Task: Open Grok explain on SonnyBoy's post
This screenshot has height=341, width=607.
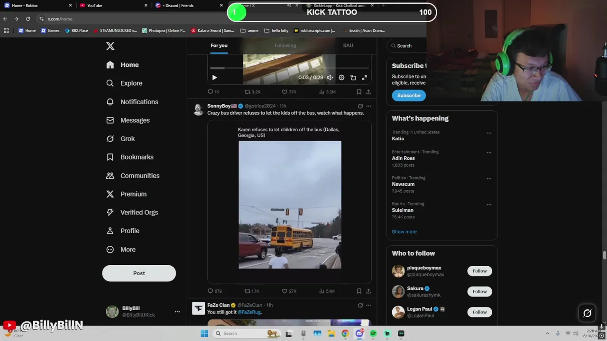Action: [360, 106]
